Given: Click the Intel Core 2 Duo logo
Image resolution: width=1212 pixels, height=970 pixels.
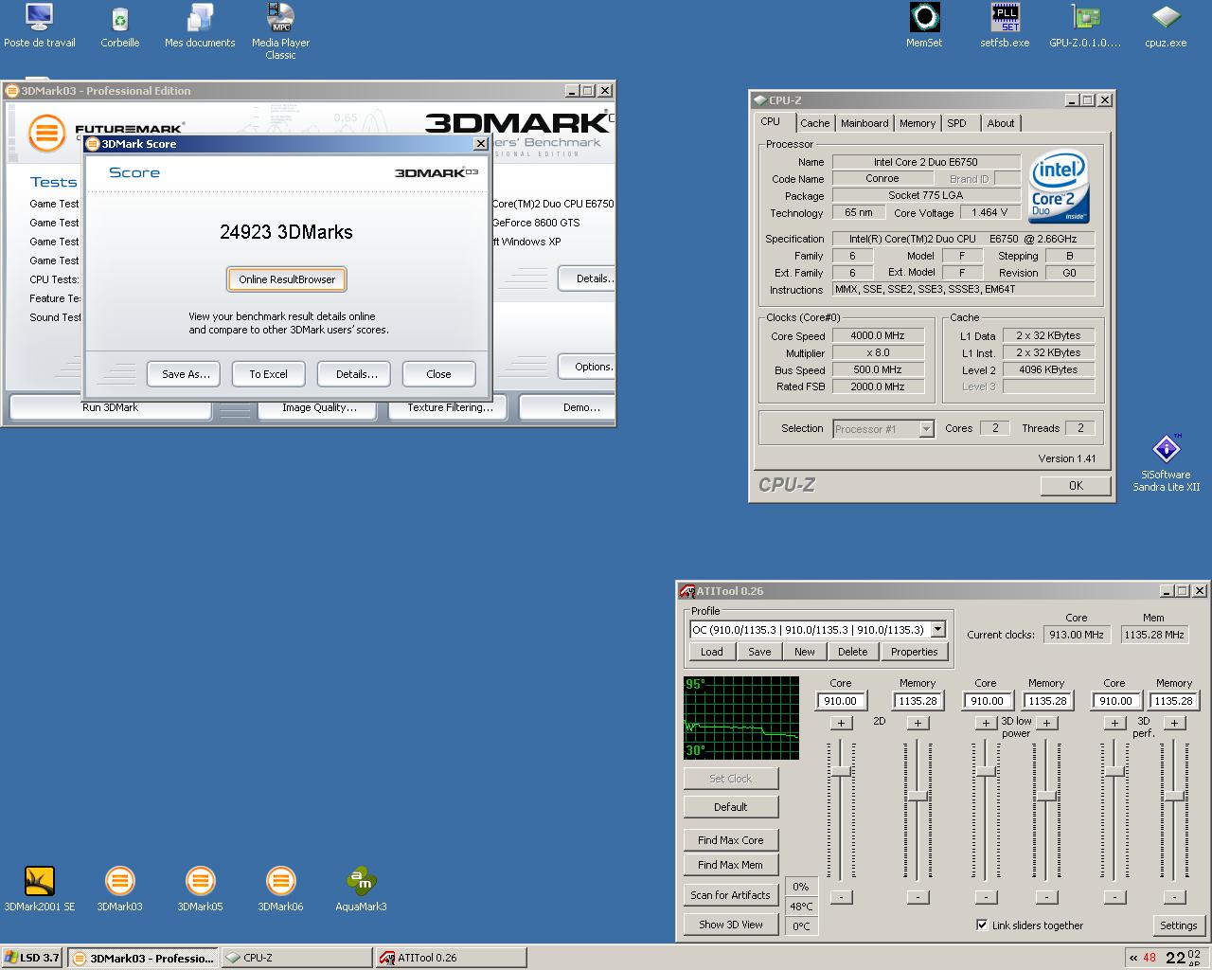Looking at the screenshot, I should point(1059,186).
